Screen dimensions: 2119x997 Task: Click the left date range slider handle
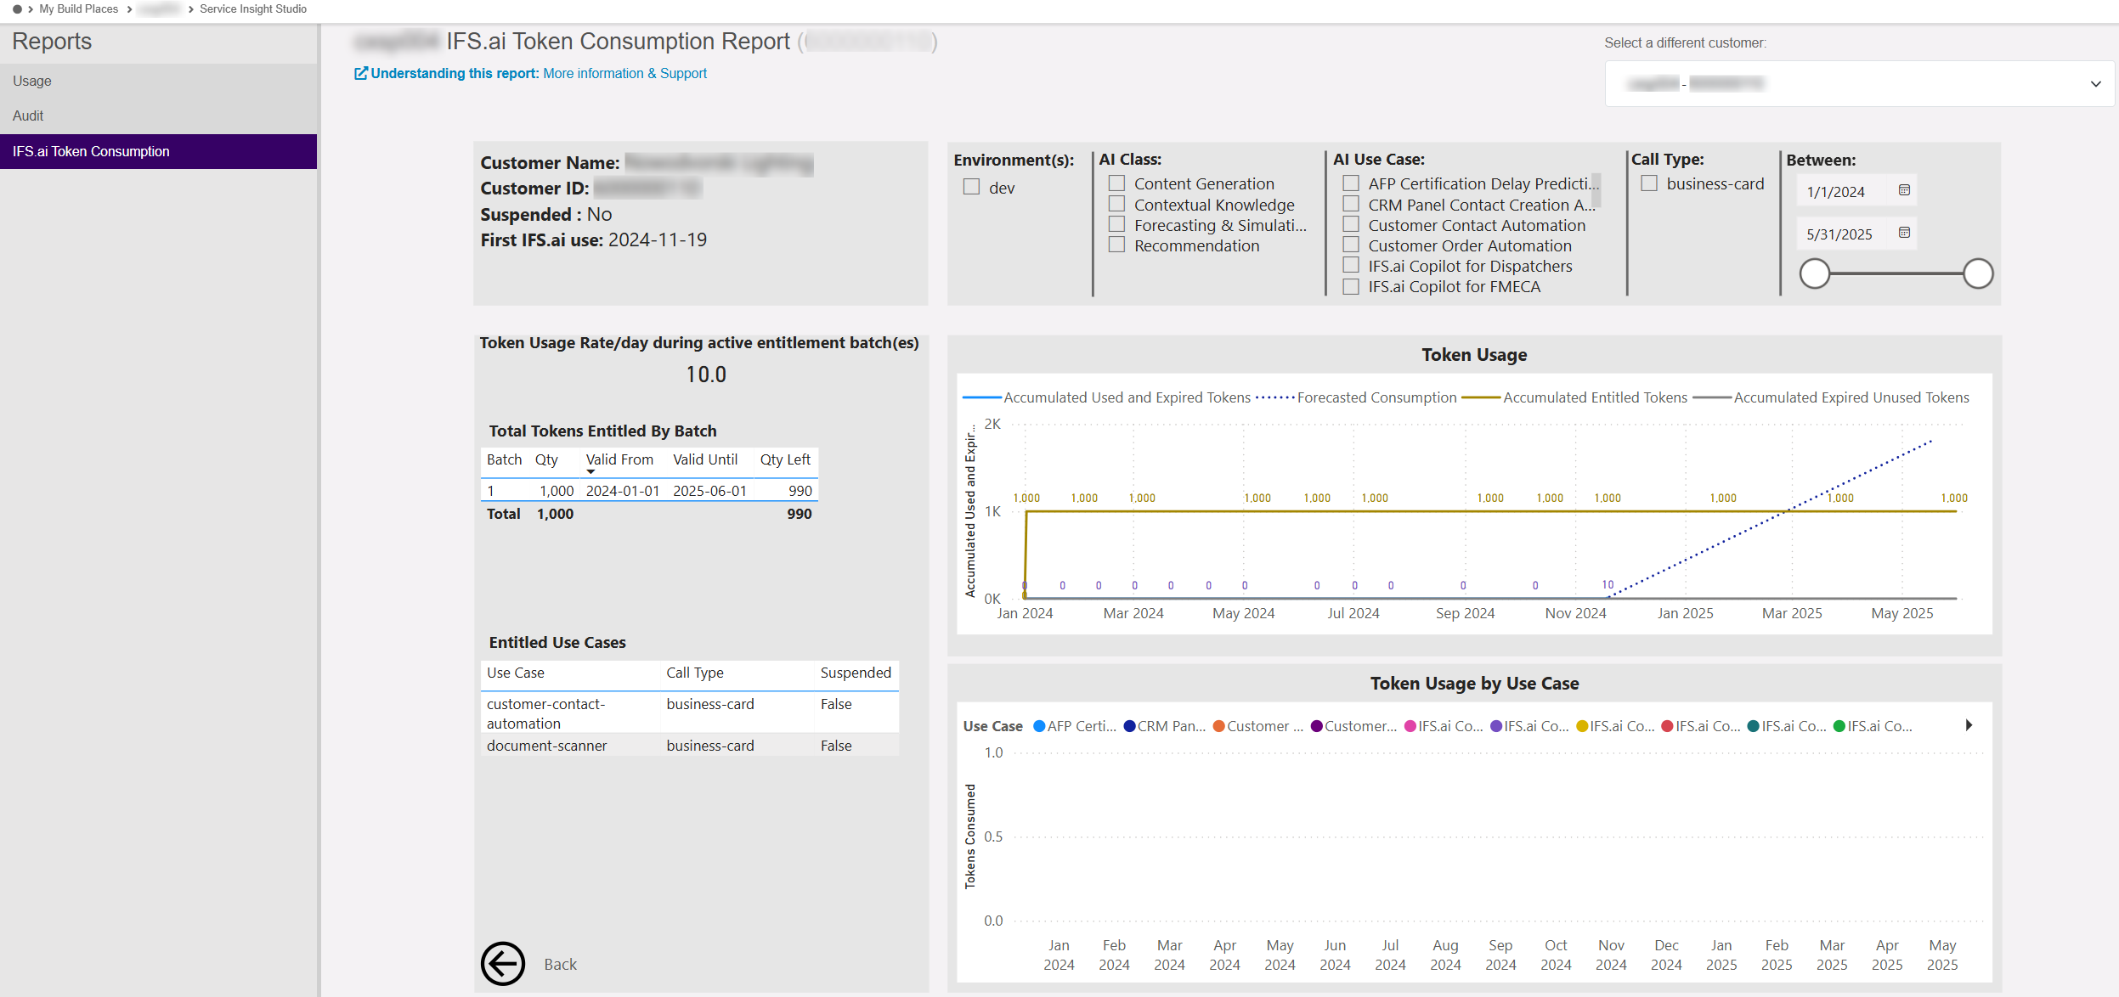click(1815, 273)
